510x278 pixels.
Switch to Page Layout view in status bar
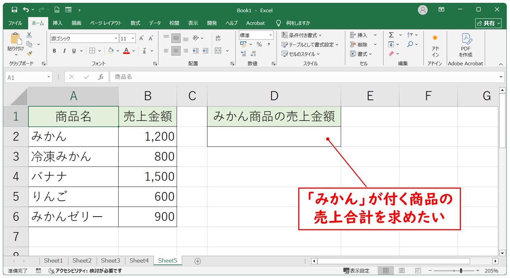tap(402, 271)
